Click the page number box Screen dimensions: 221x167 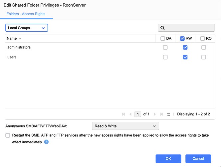(x=138, y=114)
